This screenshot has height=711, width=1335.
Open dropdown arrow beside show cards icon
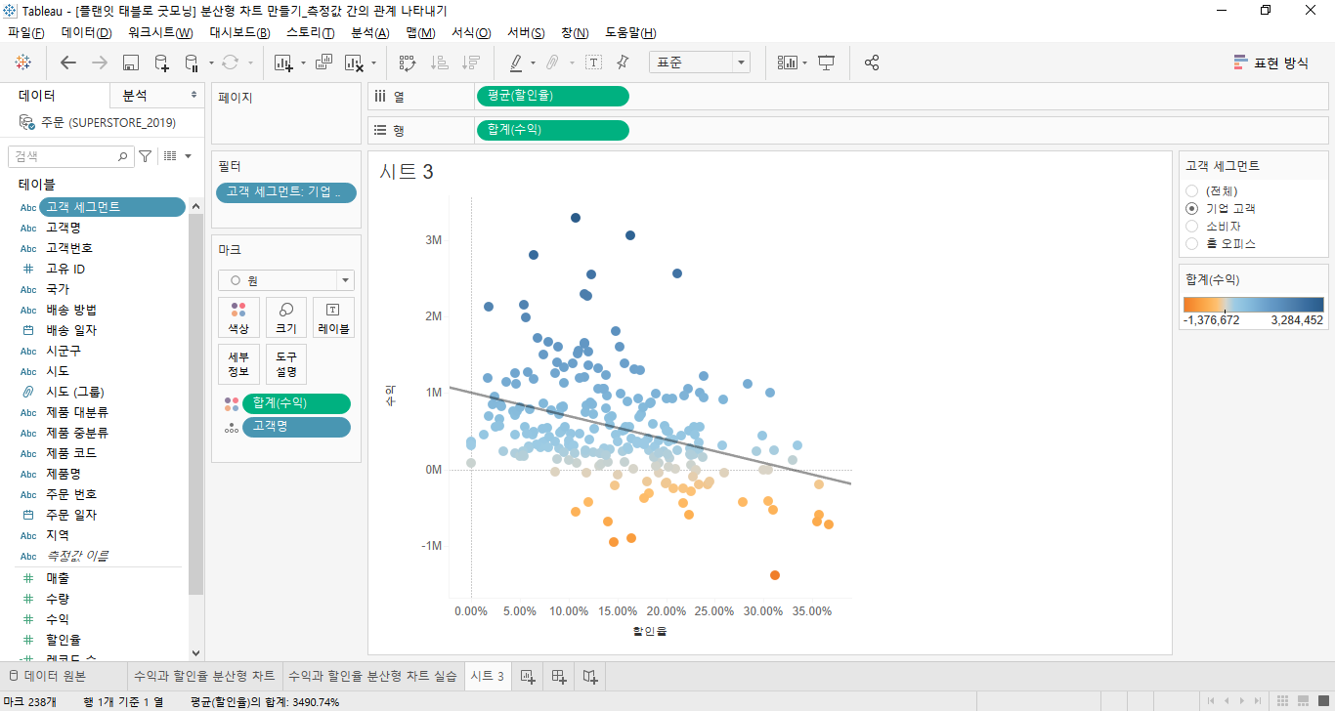[x=804, y=63]
